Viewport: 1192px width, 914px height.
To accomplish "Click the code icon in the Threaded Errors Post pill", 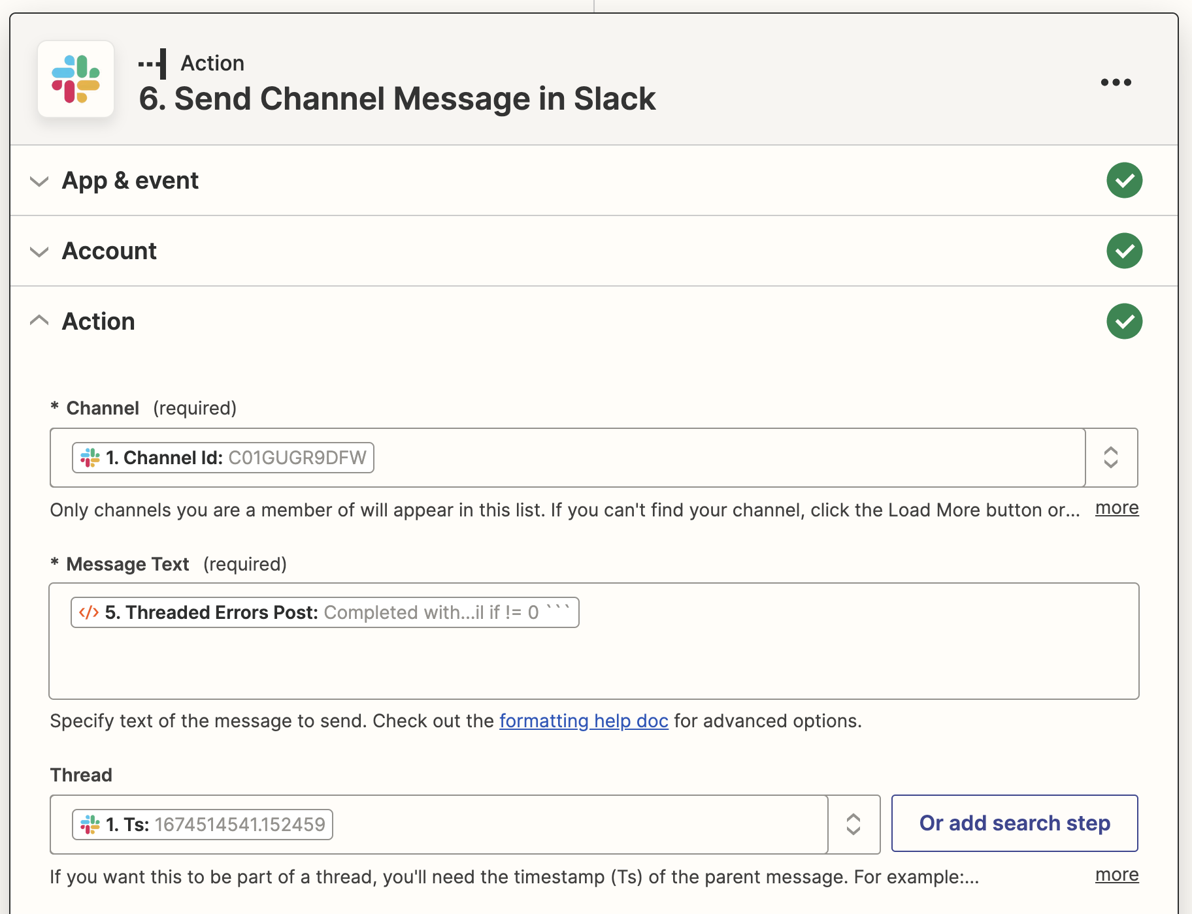I will pos(88,612).
